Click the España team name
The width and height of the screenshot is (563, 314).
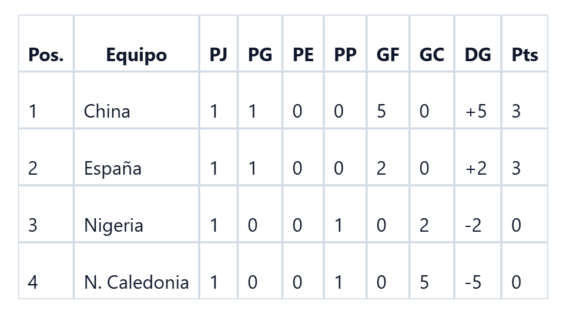[x=113, y=168]
